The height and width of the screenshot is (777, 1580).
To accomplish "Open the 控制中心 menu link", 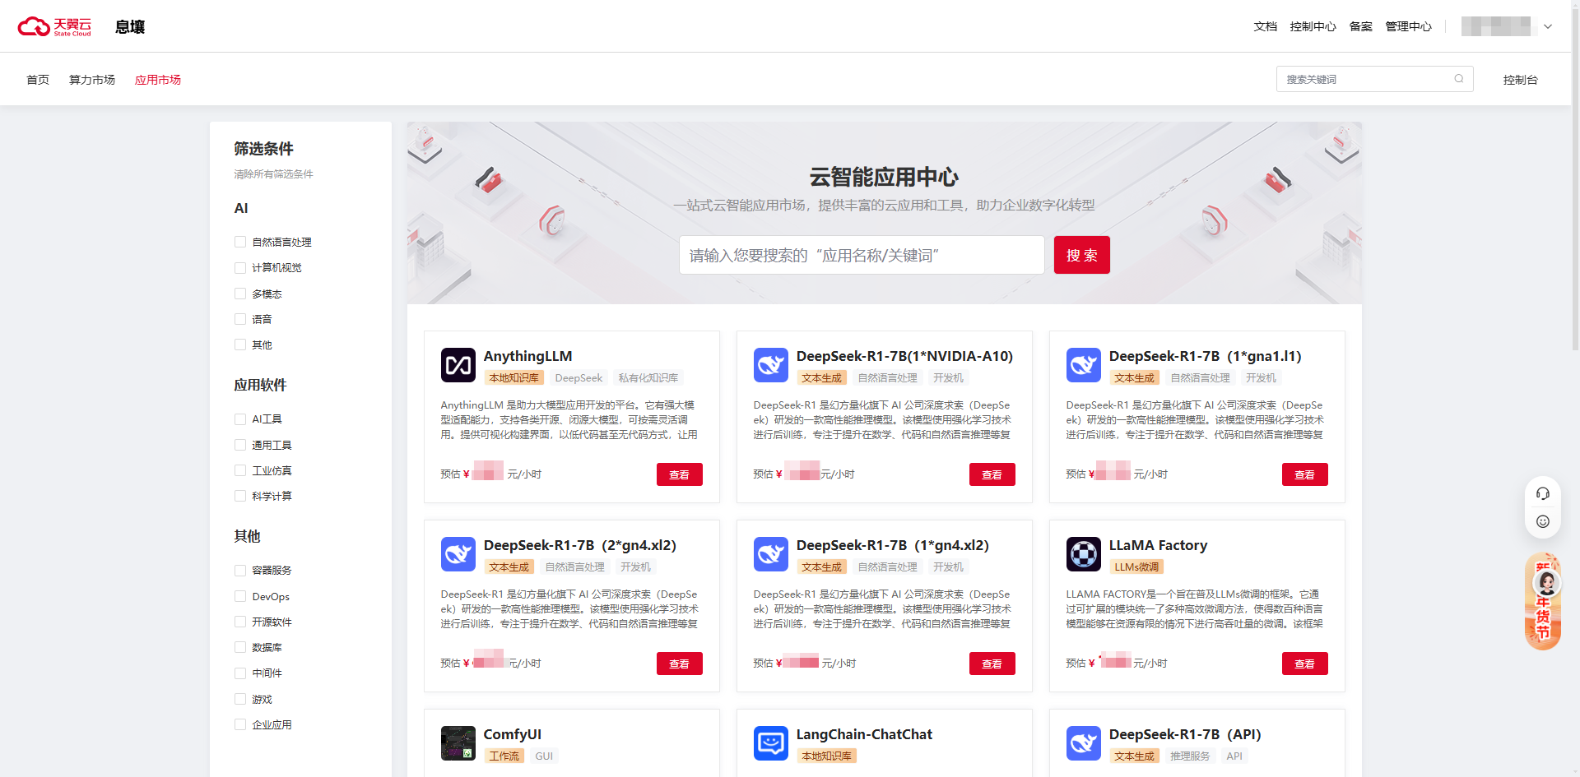I will [1313, 26].
